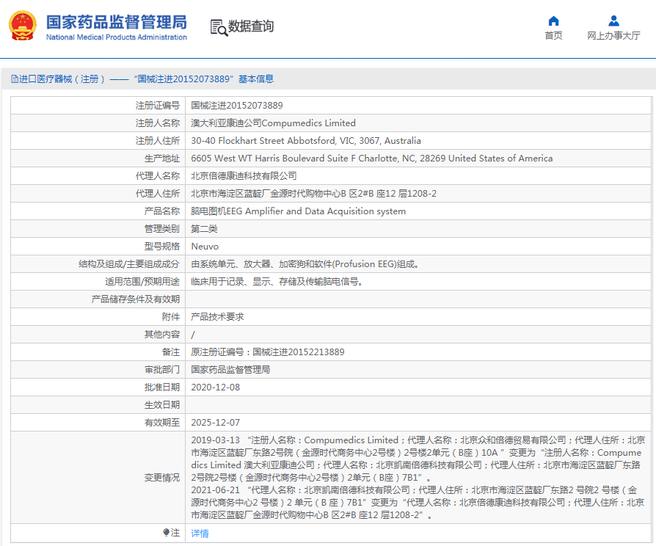This screenshot has height=546, width=656.
Task: Click the Flockhart Street address cell
Action: (306, 141)
